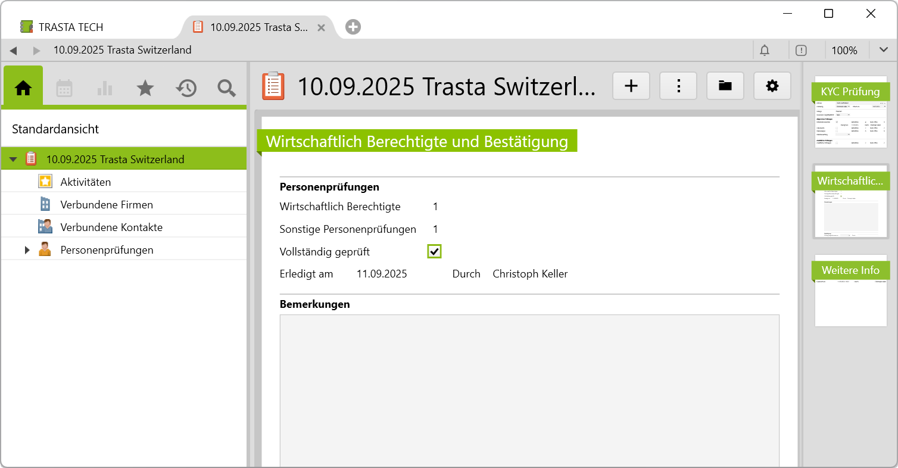The height and width of the screenshot is (468, 898).
Task: Select 10.09.2025 Trasta Switzerland tree row
Action: 124,159
